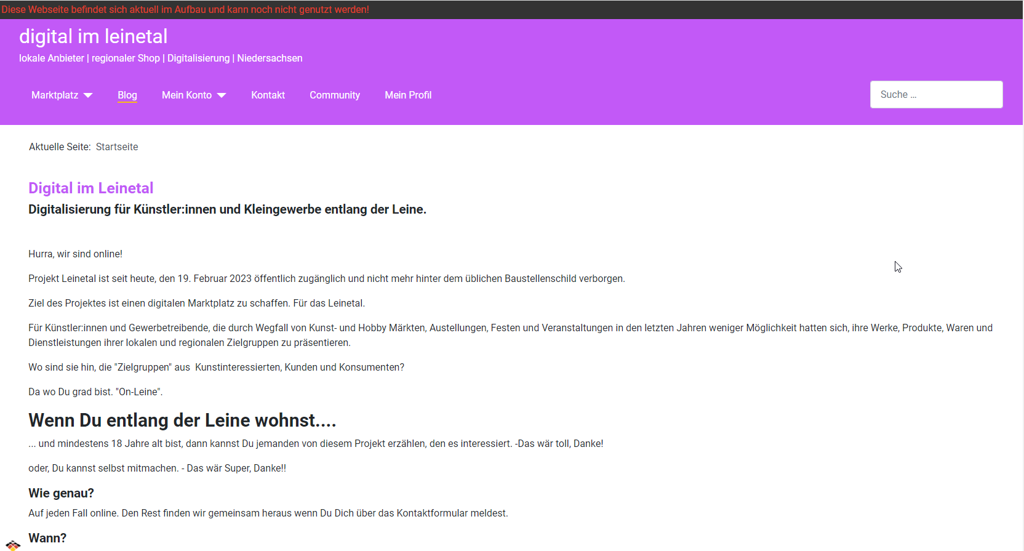The width and height of the screenshot is (1024, 551).
Task: Click the site title digital im leinetal
Action: [x=93, y=36]
